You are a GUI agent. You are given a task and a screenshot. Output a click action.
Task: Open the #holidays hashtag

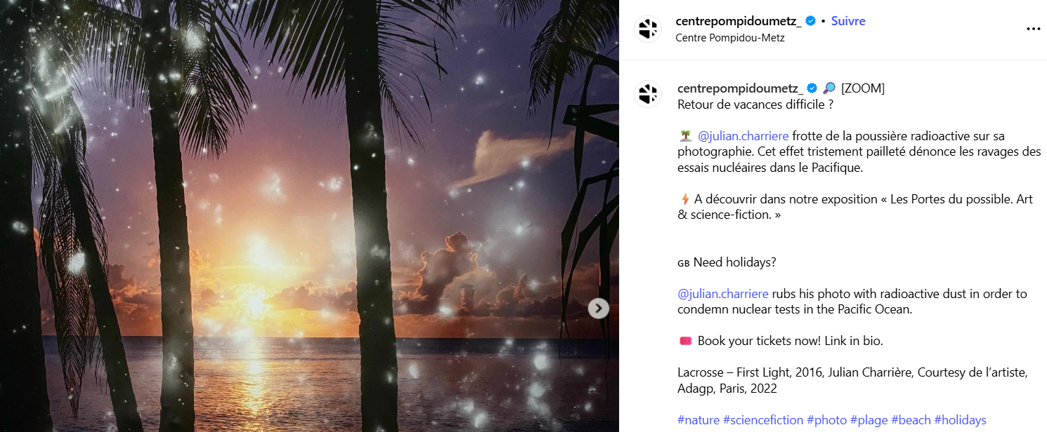(960, 420)
